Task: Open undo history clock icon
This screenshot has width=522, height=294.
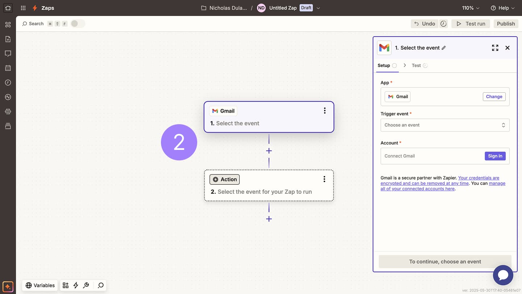Action: (444, 24)
